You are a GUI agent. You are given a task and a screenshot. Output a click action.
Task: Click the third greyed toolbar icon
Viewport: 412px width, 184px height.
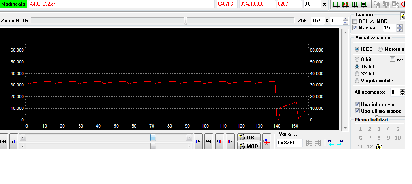[395, 4]
